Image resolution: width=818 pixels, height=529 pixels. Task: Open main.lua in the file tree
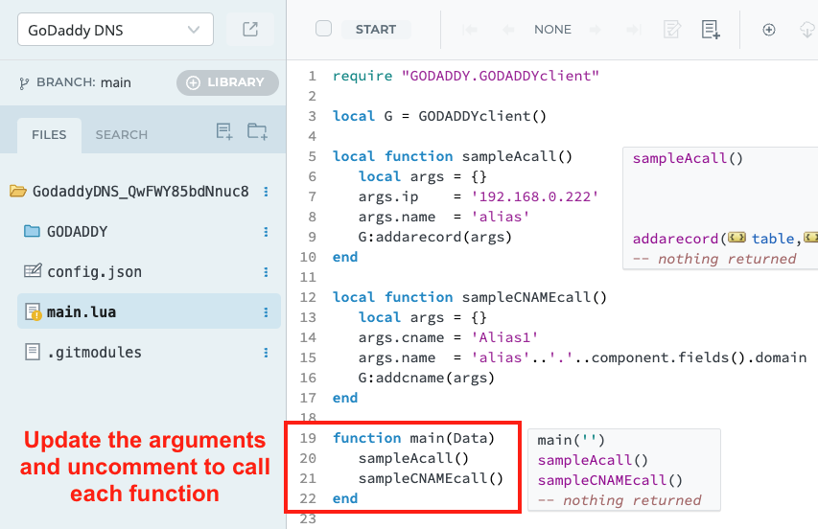(82, 312)
